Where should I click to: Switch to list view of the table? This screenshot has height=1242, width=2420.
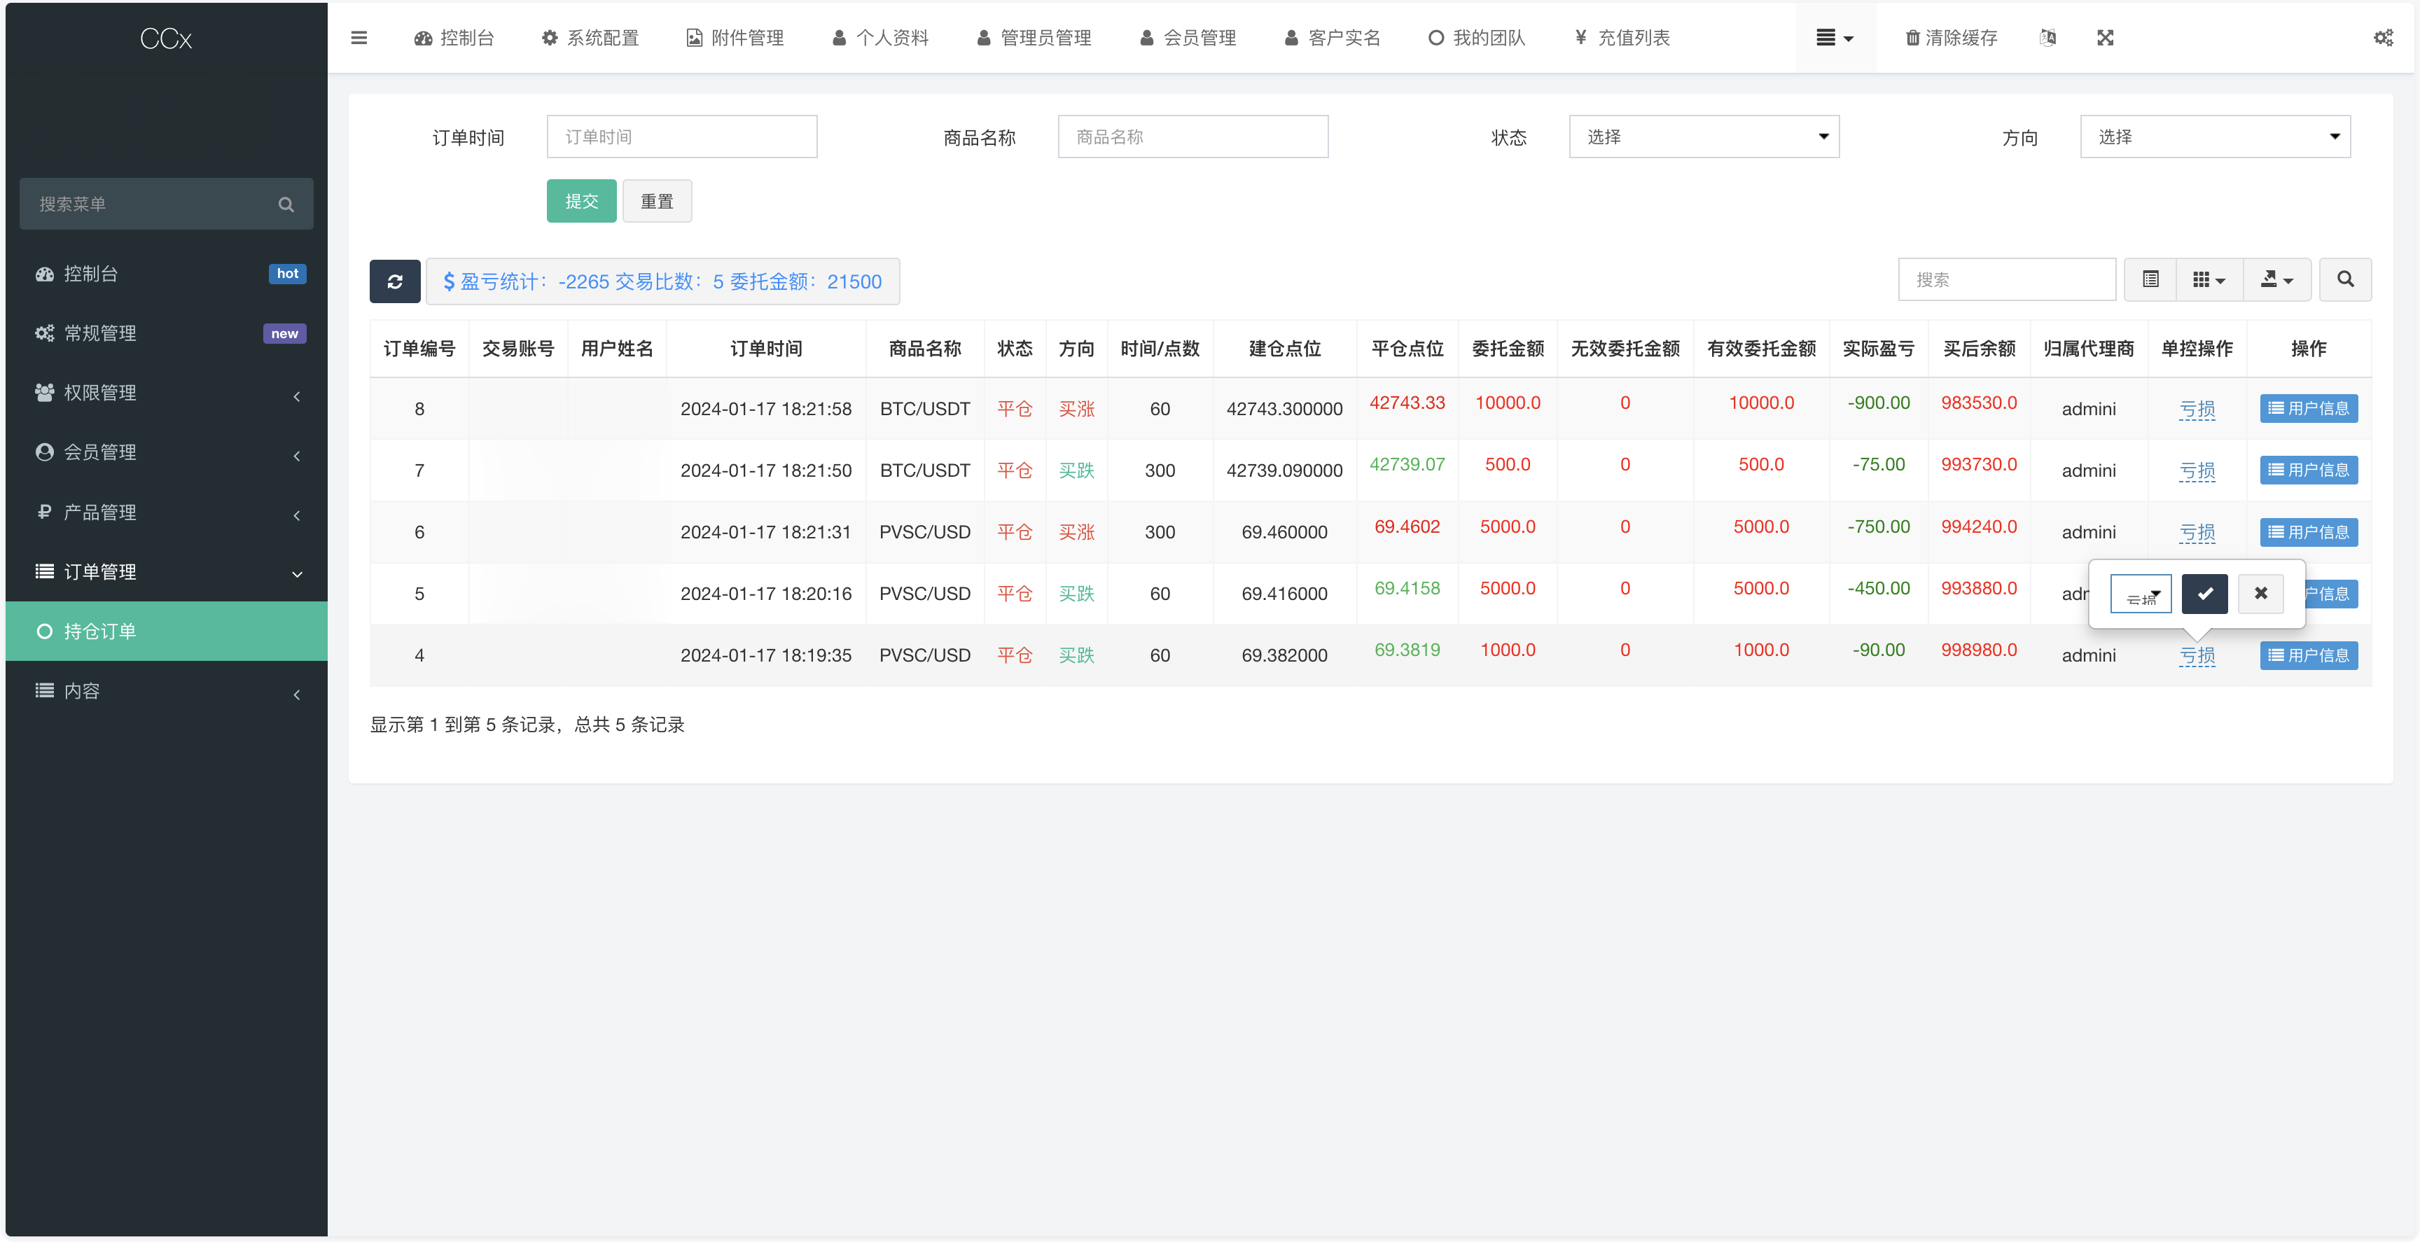(x=2150, y=279)
